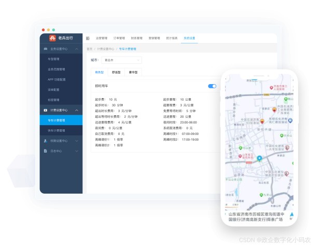Click the yellow macOS minimize dot
Image resolution: width=311 pixels, height=245 pixels.
pos(48,30)
